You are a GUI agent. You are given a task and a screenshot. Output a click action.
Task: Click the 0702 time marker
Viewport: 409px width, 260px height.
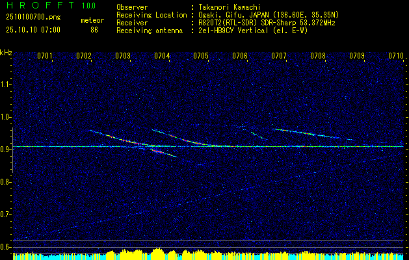pyautogui.click(x=84, y=55)
